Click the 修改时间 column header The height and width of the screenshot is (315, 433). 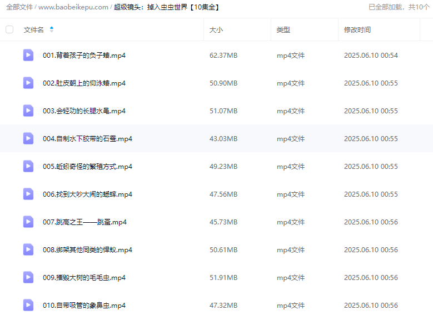click(x=357, y=29)
